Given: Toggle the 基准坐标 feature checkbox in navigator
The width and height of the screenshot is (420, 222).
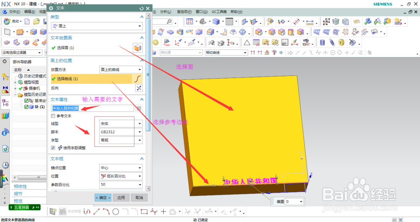Looking at the screenshot, I should (x=26, y=101).
